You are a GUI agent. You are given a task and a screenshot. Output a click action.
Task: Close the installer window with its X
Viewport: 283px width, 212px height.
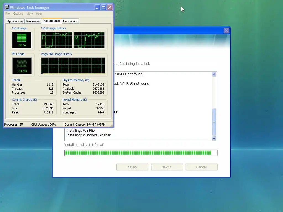(x=226, y=30)
